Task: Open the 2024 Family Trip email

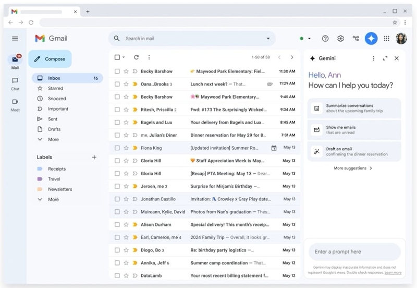Action: coord(205,237)
